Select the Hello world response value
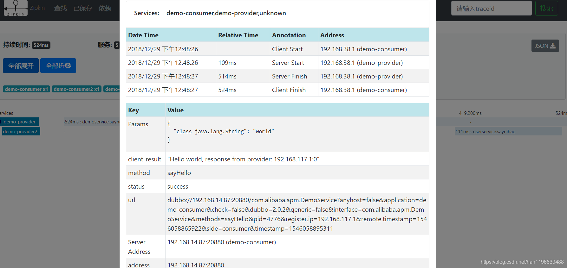Image resolution: width=567 pixels, height=268 pixels. point(243,159)
